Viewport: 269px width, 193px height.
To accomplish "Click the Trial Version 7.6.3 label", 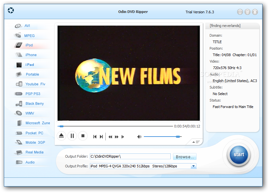I will click(200, 12).
